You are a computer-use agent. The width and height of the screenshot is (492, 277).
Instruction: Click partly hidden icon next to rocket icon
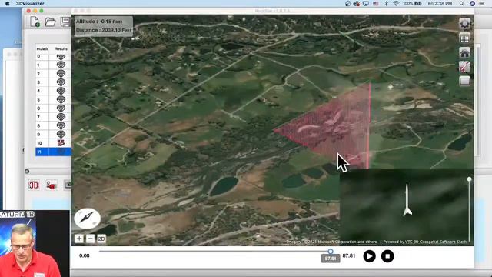pos(68,185)
